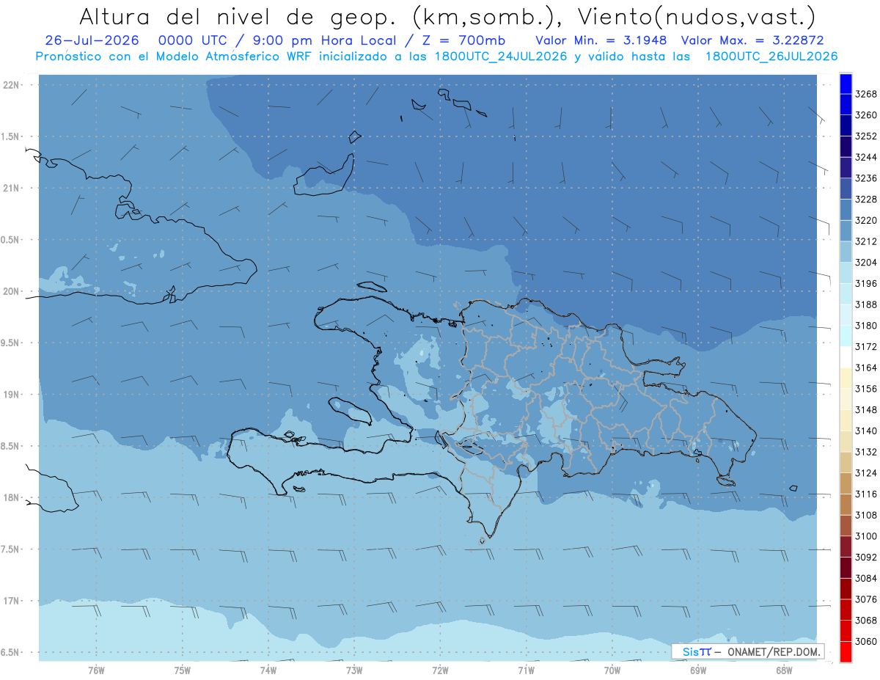Click the 73W longitude axis label
The height and width of the screenshot is (680, 880).
point(354,670)
